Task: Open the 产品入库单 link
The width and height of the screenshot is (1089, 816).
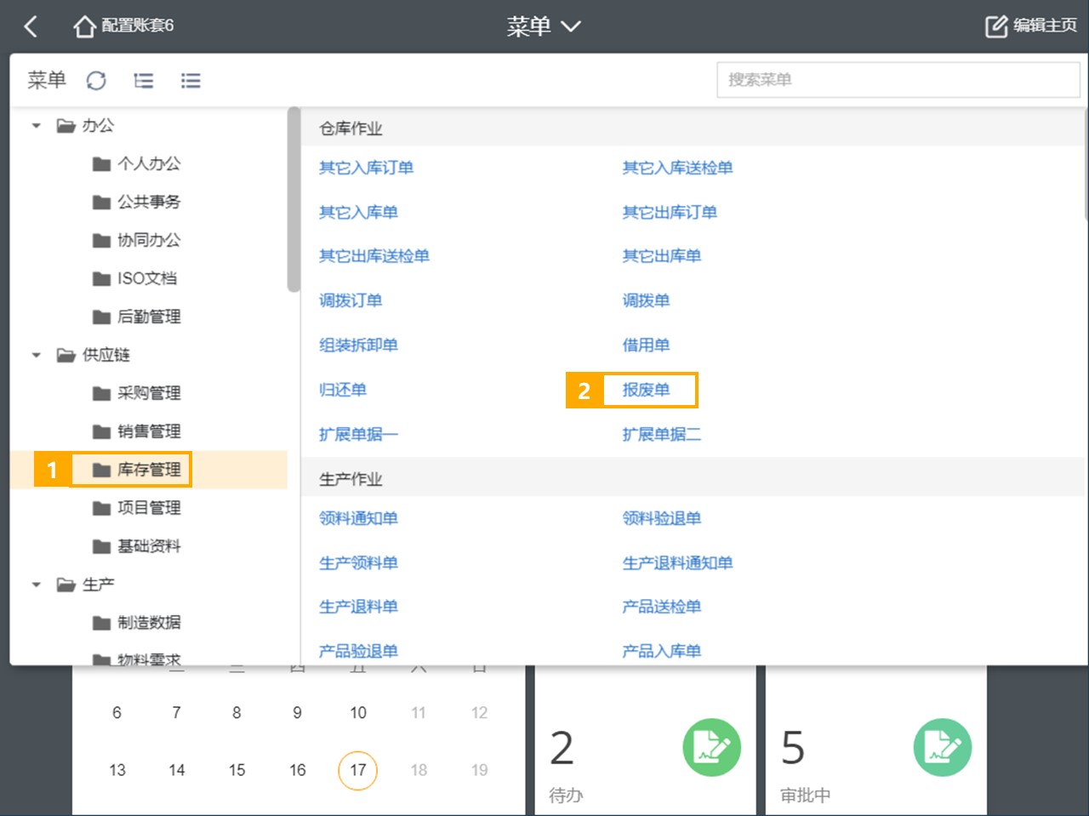Action: [662, 652]
